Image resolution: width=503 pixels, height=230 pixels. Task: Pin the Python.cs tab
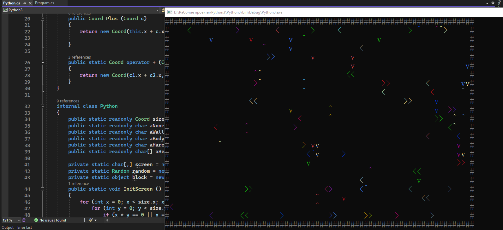pos(25,3)
